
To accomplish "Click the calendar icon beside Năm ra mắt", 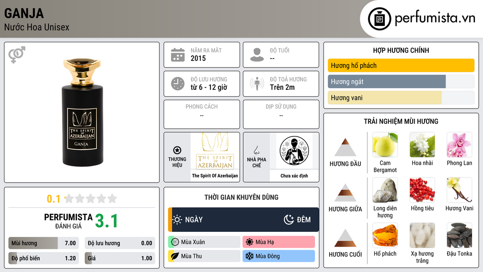I will pyautogui.click(x=178, y=55).
